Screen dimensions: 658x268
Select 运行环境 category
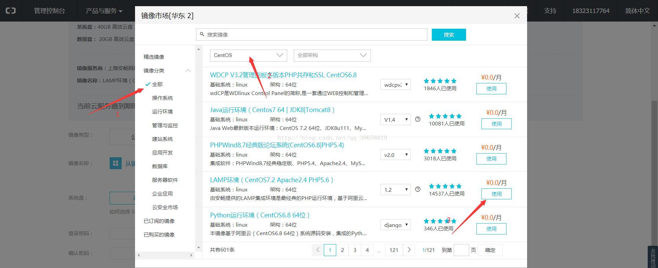coord(162,111)
